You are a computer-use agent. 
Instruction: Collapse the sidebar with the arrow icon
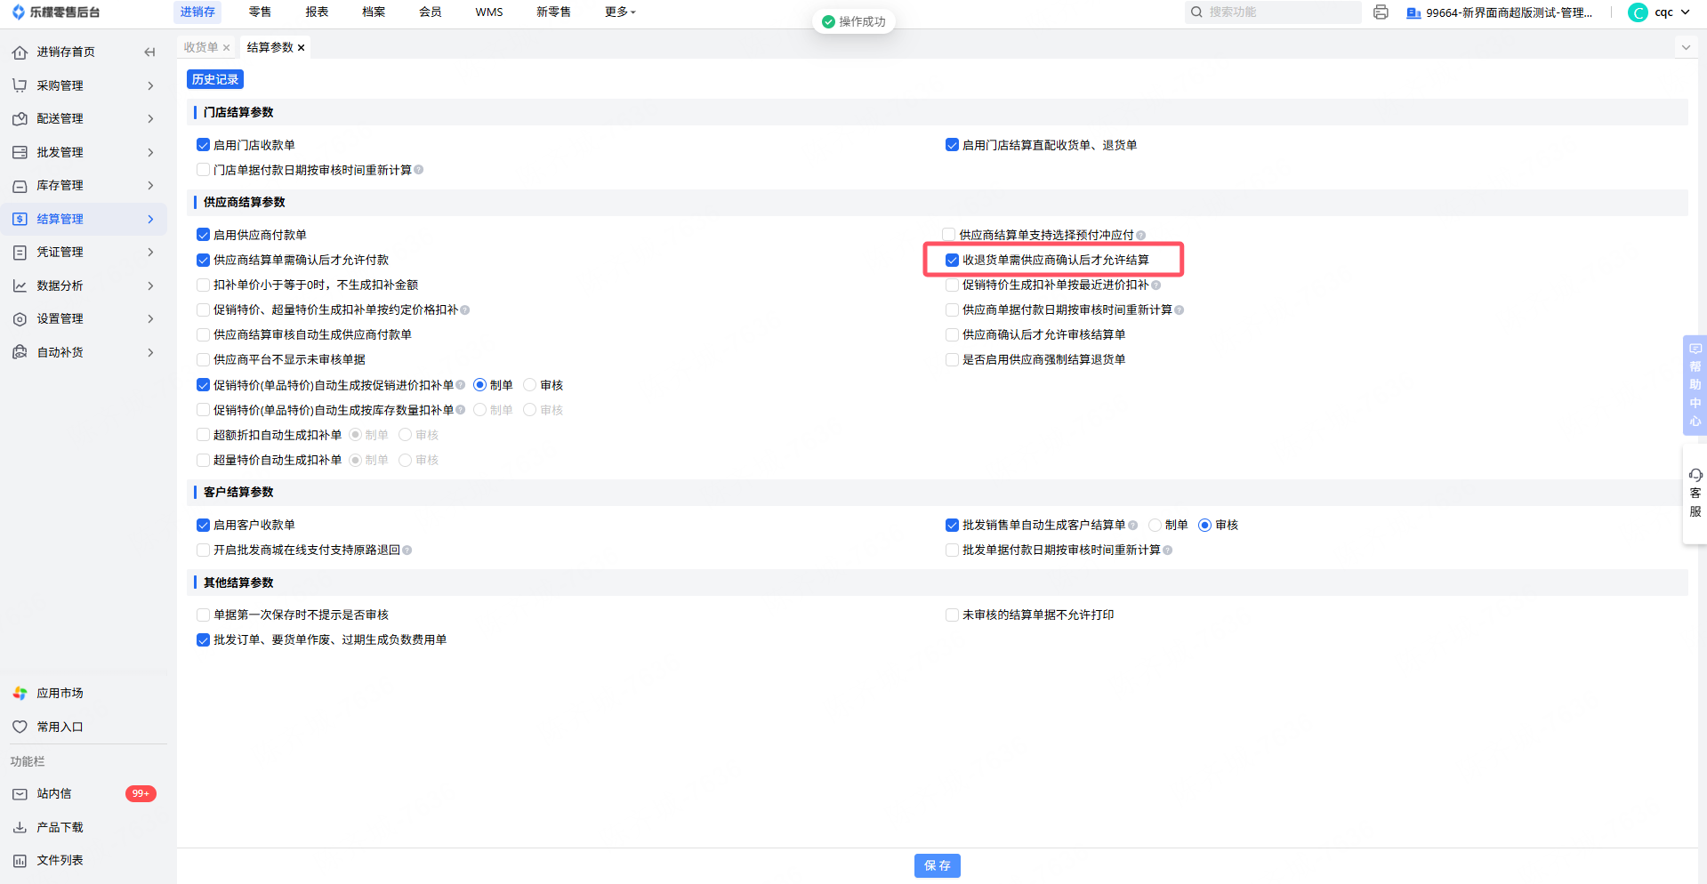pyautogui.click(x=149, y=52)
